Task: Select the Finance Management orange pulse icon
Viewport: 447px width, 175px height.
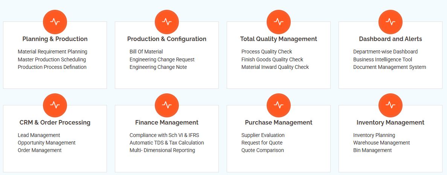Action: (x=167, y=105)
